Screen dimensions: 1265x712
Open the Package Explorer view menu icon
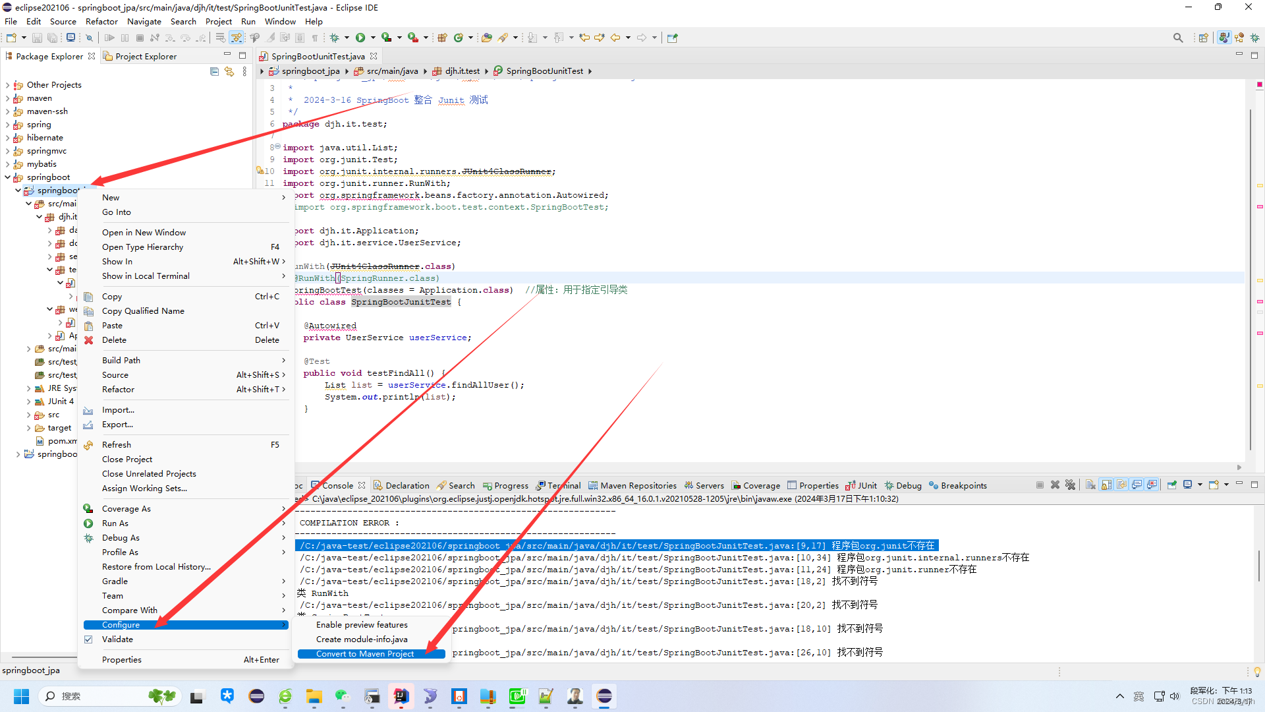coord(244,71)
